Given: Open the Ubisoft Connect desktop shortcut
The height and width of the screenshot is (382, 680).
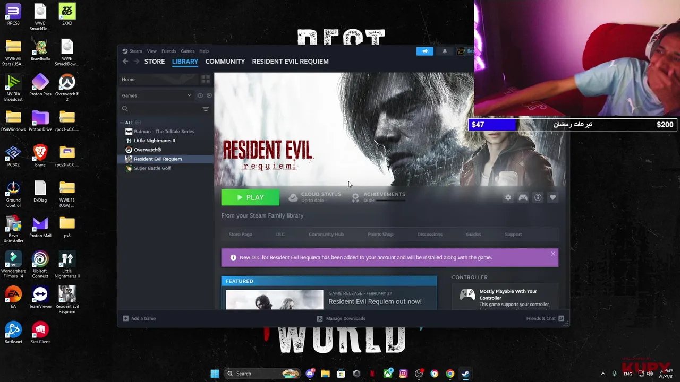Looking at the screenshot, I should tap(40, 265).
